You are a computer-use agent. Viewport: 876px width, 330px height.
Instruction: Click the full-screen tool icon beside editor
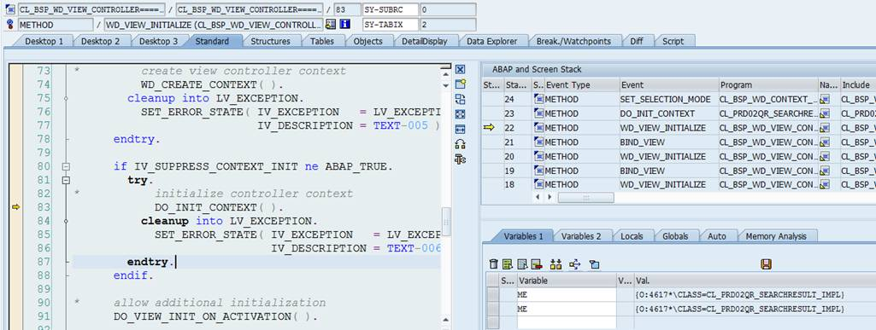(x=460, y=114)
